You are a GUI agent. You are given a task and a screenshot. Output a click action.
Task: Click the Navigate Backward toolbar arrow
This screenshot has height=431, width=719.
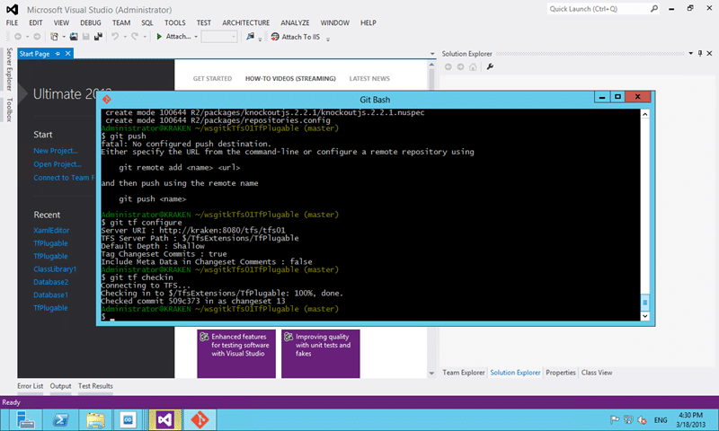pos(18,37)
